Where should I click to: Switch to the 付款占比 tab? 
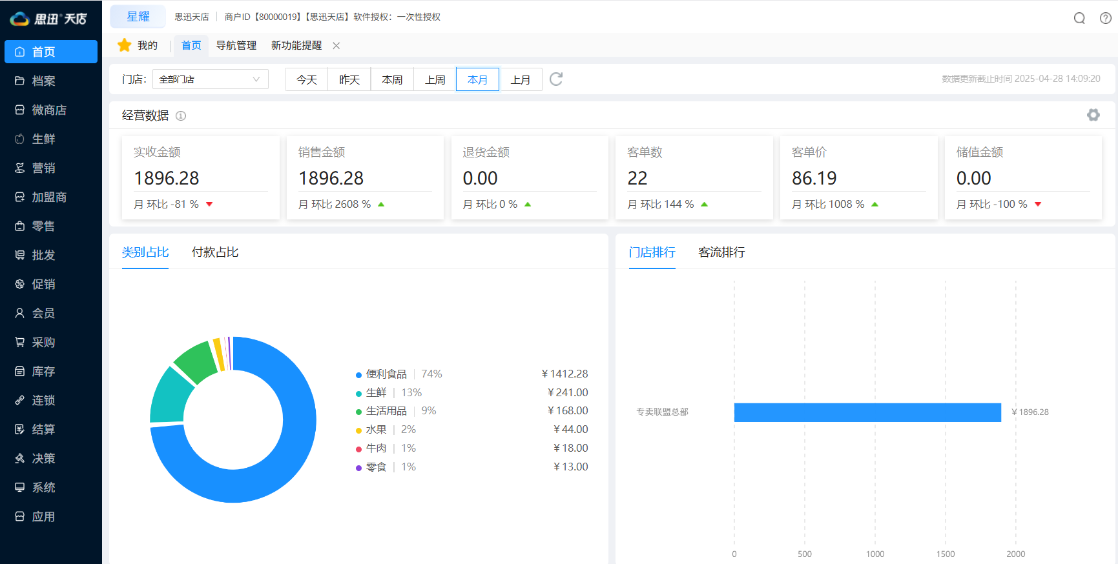point(215,252)
